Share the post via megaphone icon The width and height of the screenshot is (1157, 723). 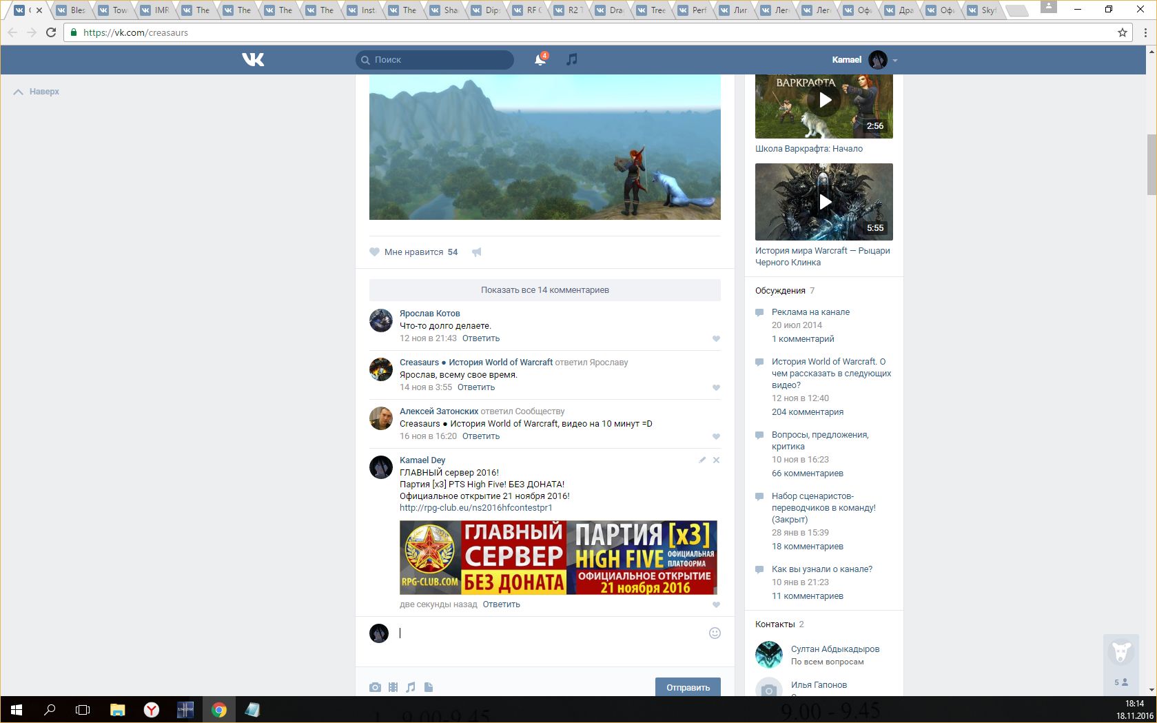pos(477,252)
